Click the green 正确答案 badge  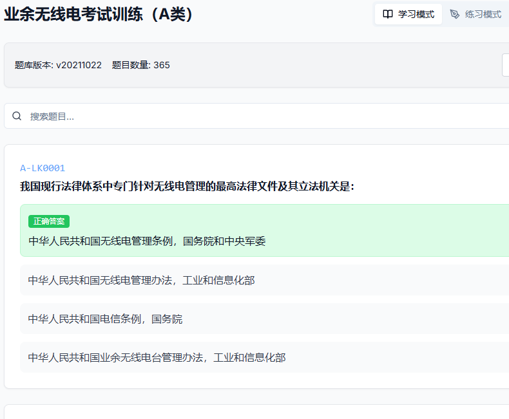point(49,221)
